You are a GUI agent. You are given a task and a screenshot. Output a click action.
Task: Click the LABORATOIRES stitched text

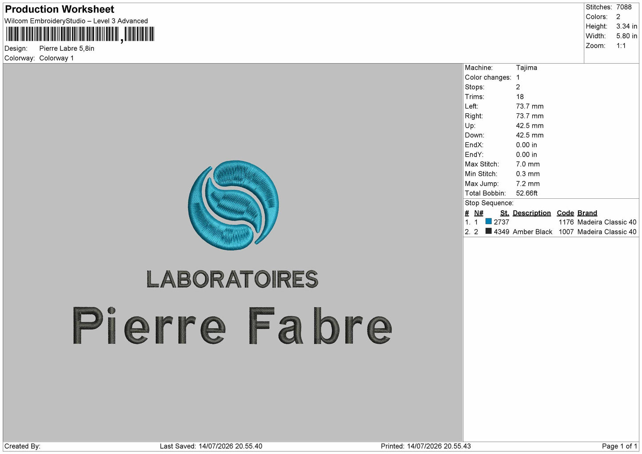[232, 279]
